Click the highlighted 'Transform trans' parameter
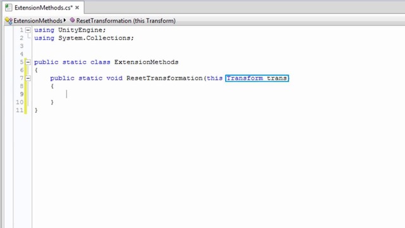 (x=257, y=78)
